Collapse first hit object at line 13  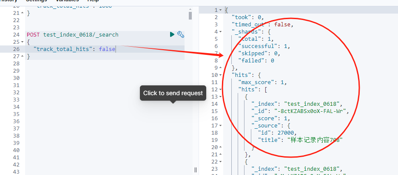220,96
